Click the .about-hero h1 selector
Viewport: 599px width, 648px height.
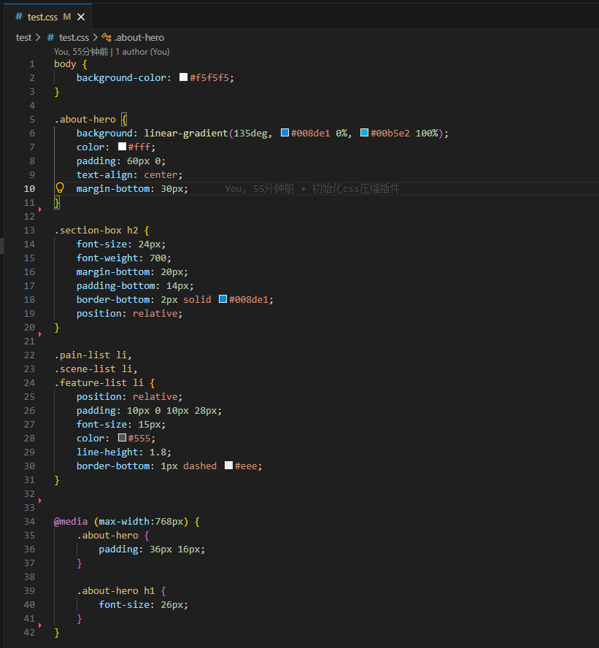click(x=116, y=590)
